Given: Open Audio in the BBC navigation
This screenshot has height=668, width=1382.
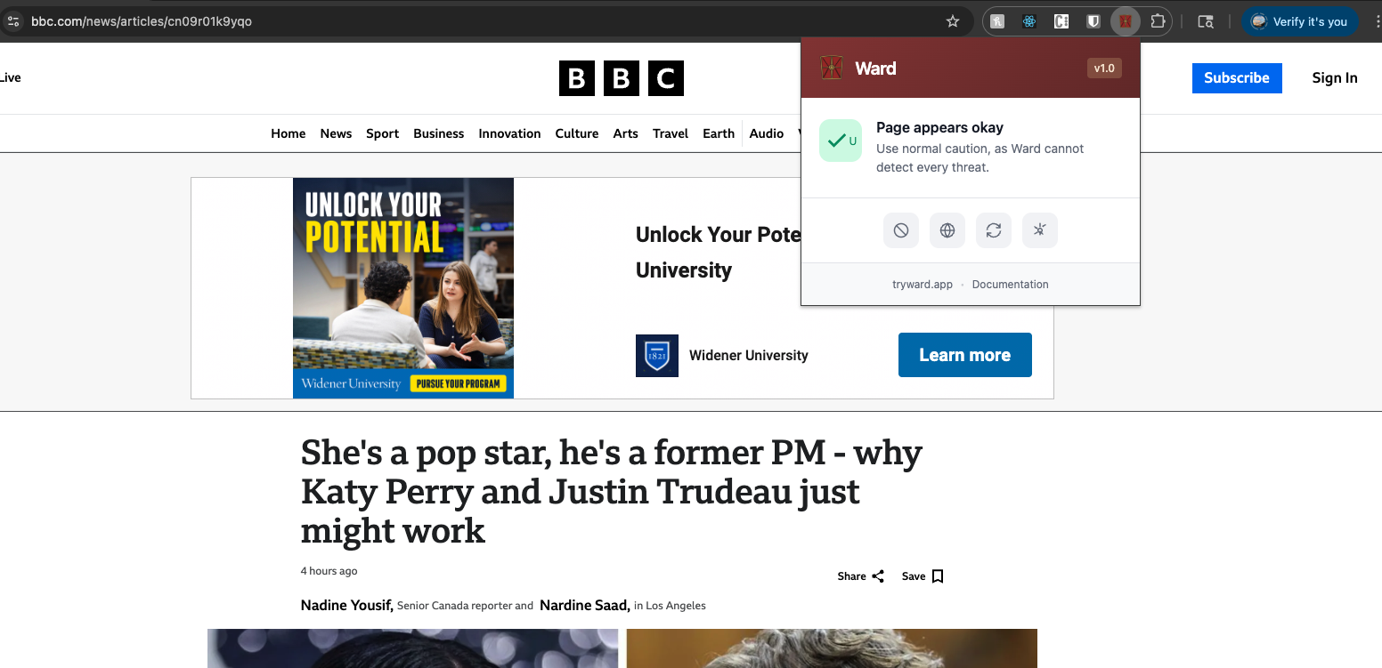Looking at the screenshot, I should [767, 133].
